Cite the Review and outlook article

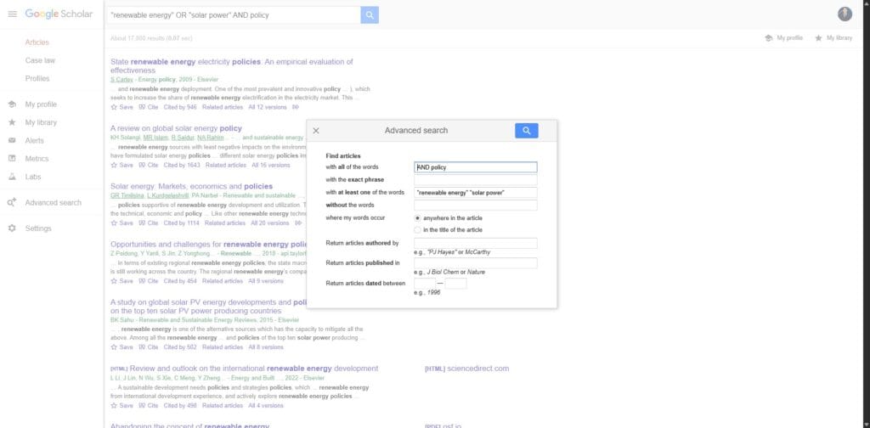point(149,406)
